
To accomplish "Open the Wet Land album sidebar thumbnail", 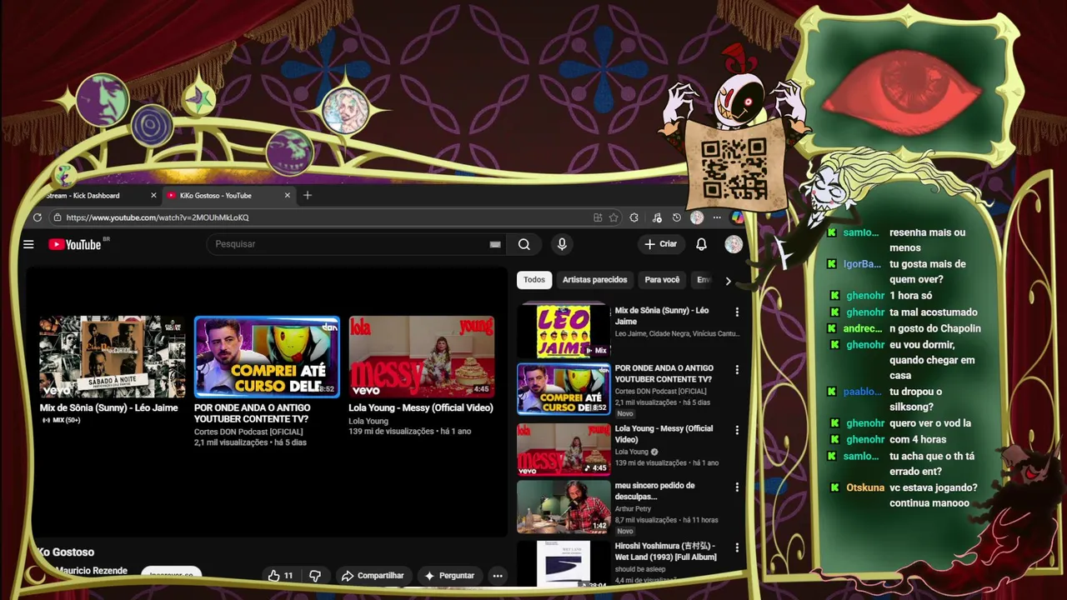I will point(564,563).
